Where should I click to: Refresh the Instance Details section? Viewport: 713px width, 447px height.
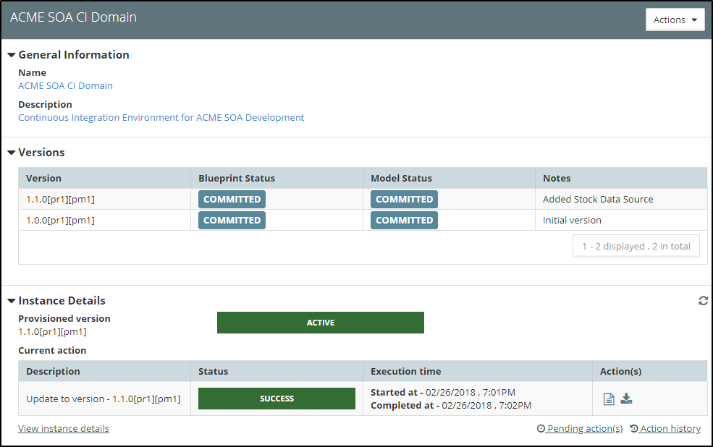(703, 301)
